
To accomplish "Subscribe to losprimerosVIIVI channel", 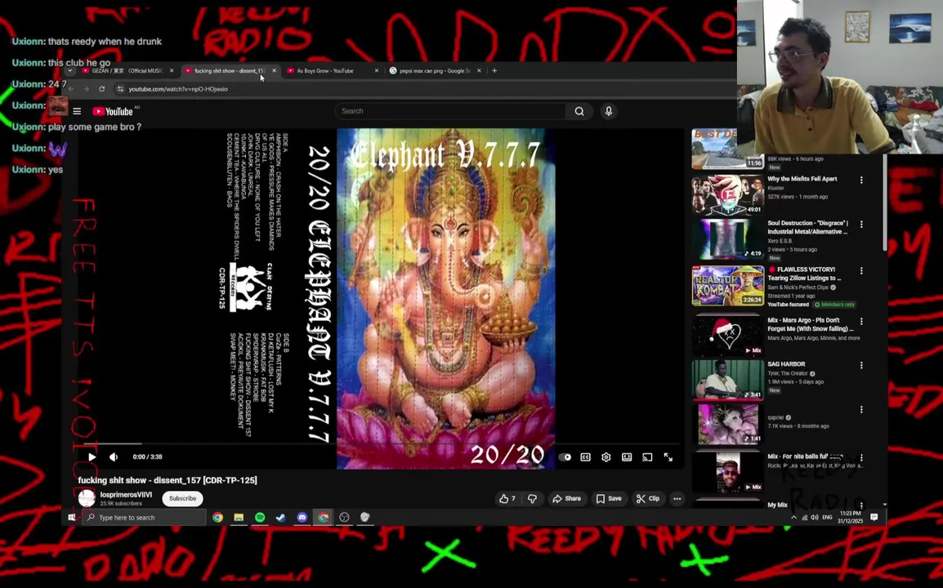I will point(182,498).
